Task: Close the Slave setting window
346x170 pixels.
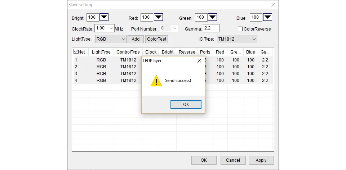Action: (273, 5)
